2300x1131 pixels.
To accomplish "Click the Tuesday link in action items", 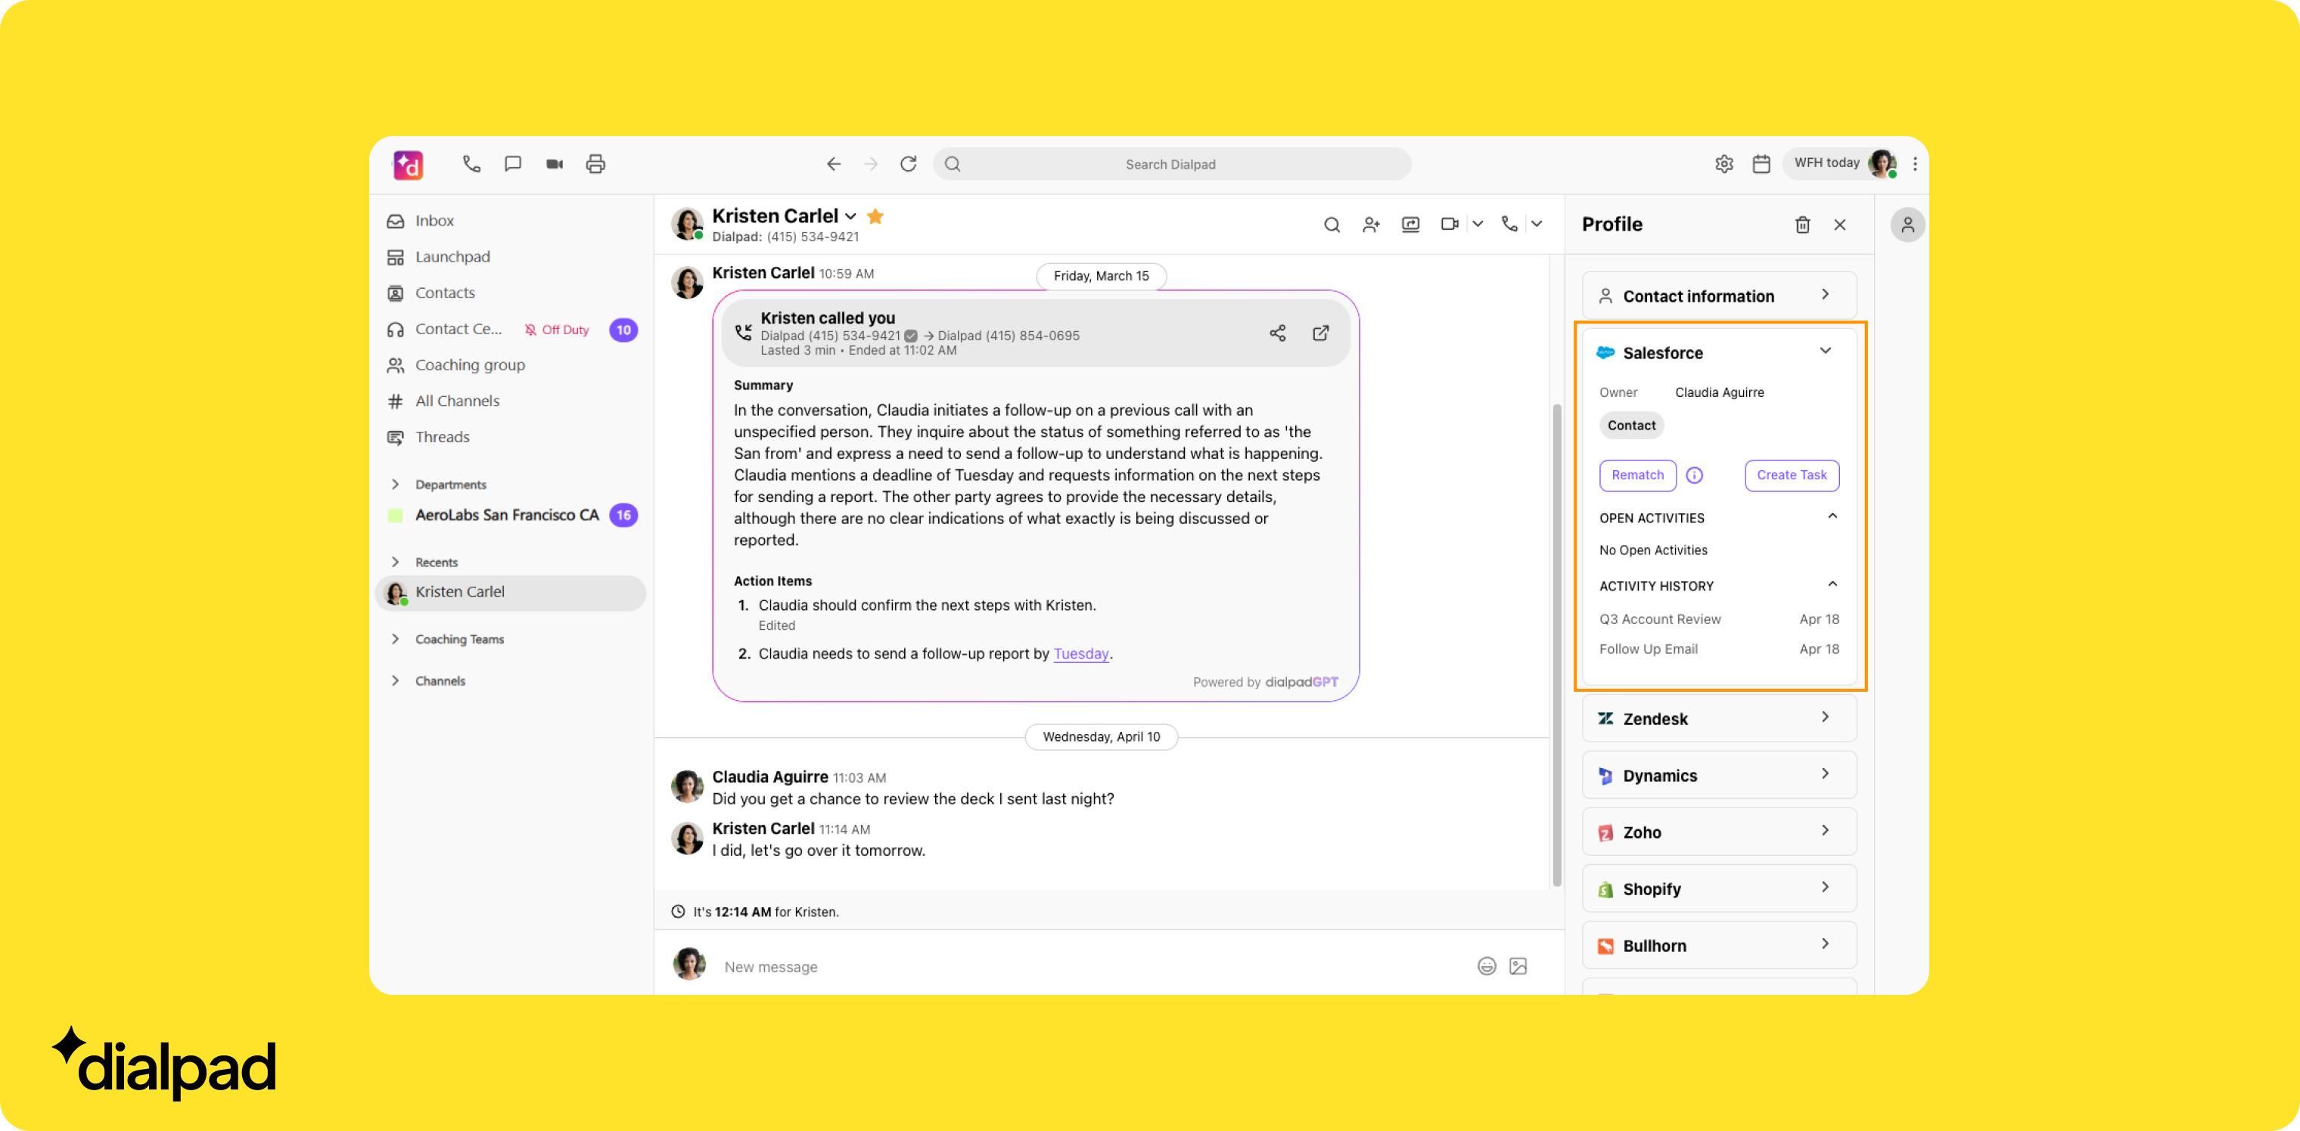I will point(1080,654).
